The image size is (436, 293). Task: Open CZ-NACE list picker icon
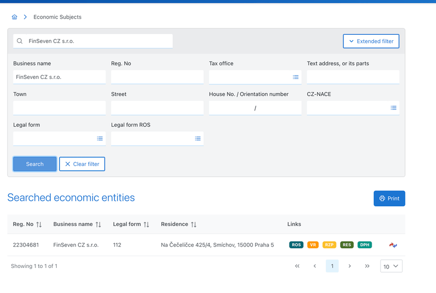point(393,108)
